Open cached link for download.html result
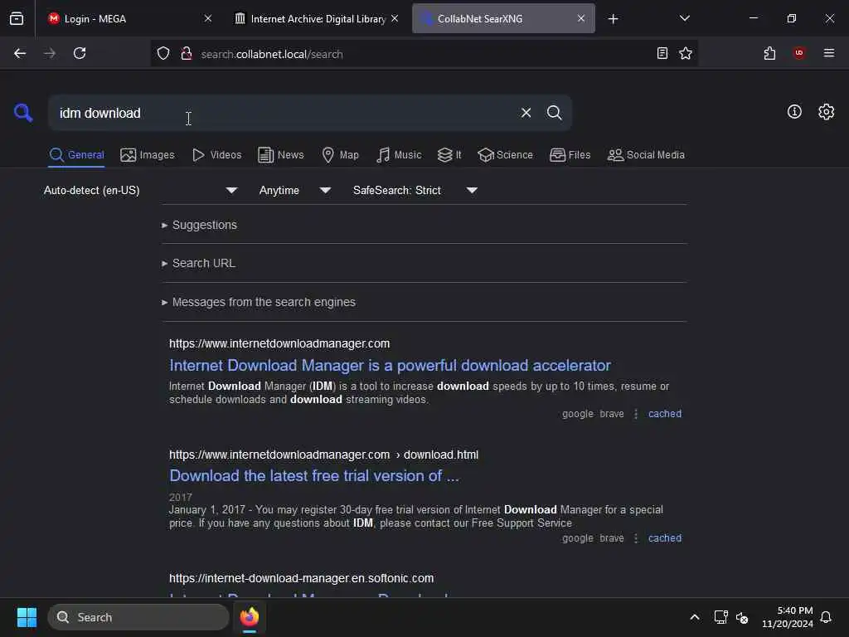Screen dimensions: 849x637 [x=664, y=538]
